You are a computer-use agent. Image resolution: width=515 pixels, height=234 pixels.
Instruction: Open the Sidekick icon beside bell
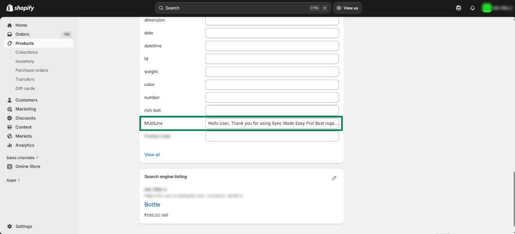pos(458,8)
